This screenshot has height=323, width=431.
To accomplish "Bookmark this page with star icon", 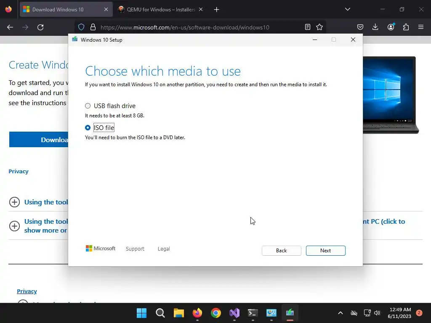I will tap(319, 27).
